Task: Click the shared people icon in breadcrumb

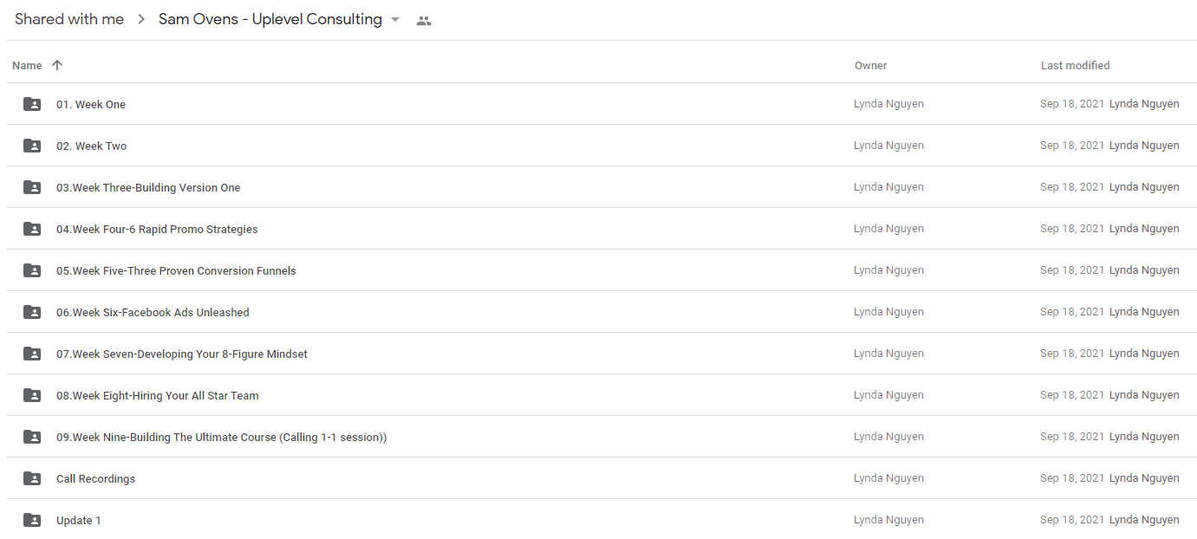Action: pyautogui.click(x=424, y=21)
